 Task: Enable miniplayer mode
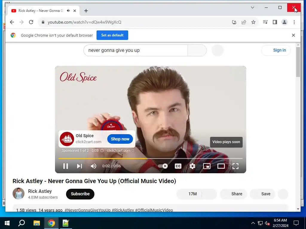[x=207, y=166]
